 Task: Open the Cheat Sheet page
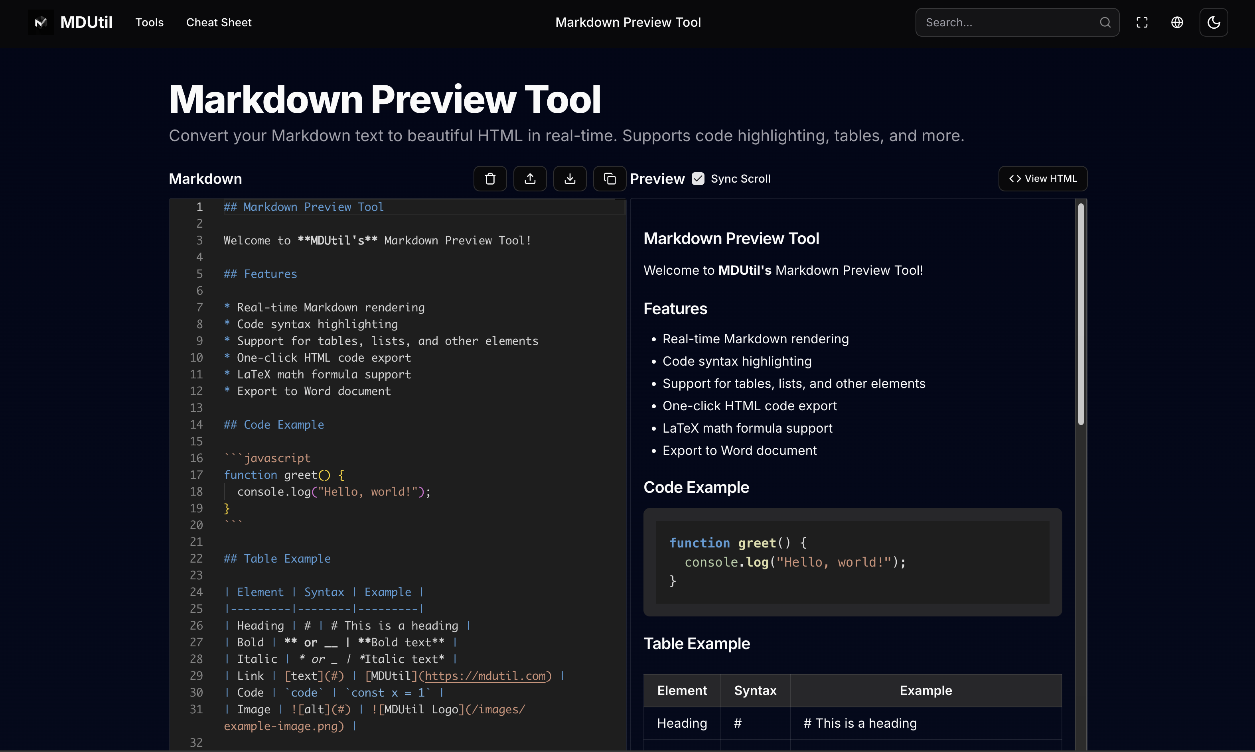219,22
